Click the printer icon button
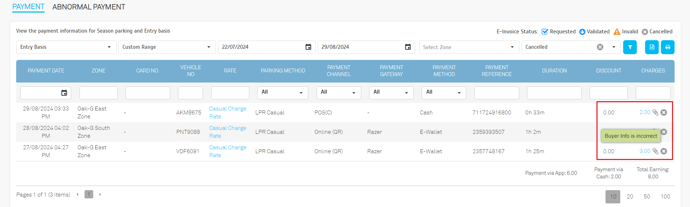The height and width of the screenshot is (207, 690). point(667,47)
